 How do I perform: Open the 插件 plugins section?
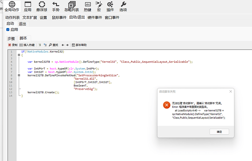(110, 7)
